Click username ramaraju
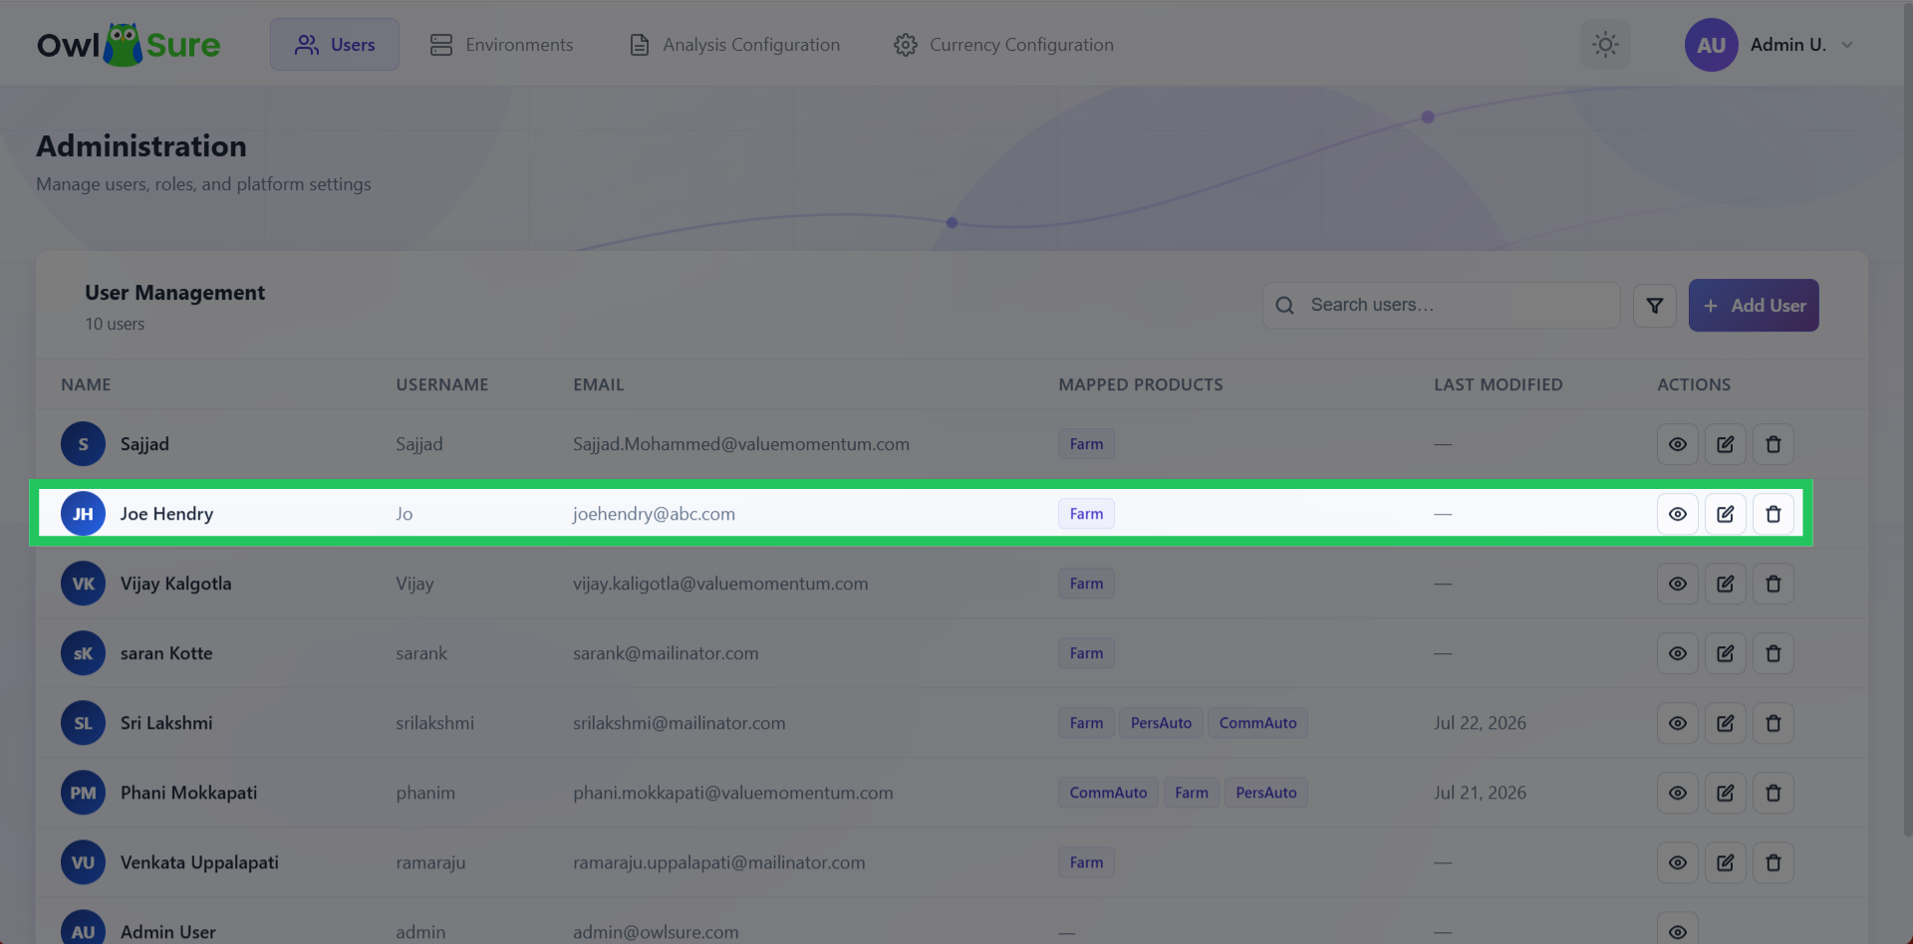The height and width of the screenshot is (944, 1913). (x=430, y=862)
